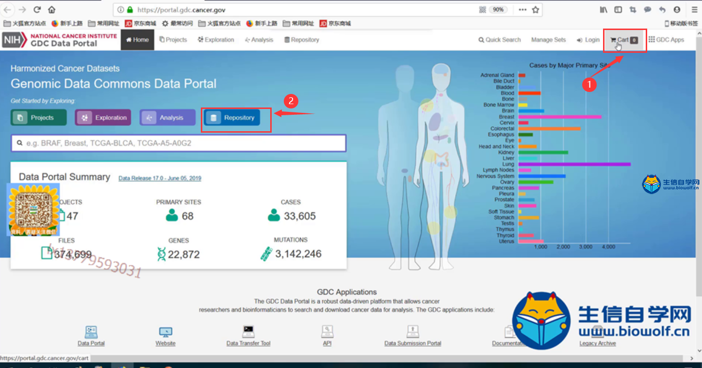Click the Data Portal application icon
This screenshot has height=368, width=702.
(91, 332)
